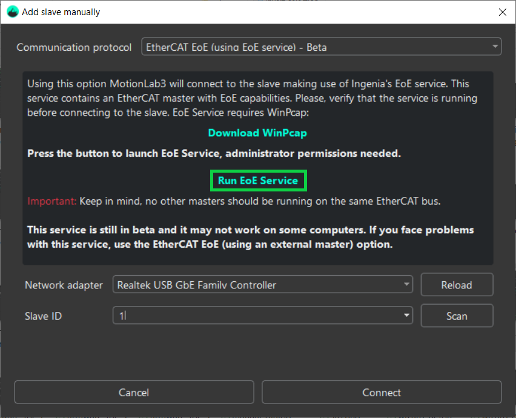Reload the network adapter list

pos(457,285)
